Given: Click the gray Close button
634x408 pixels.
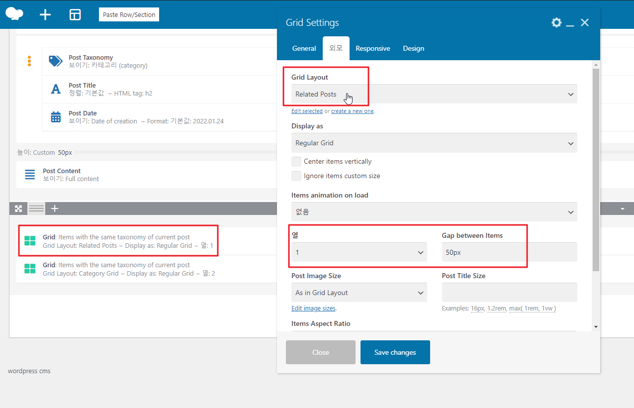Looking at the screenshot, I should click(x=321, y=352).
